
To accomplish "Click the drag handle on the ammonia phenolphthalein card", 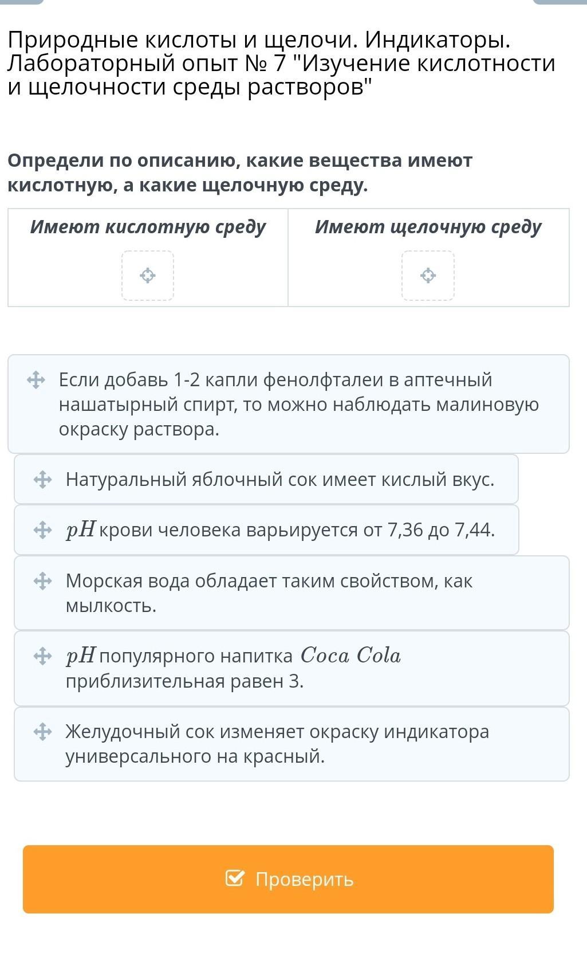I will click(36, 380).
